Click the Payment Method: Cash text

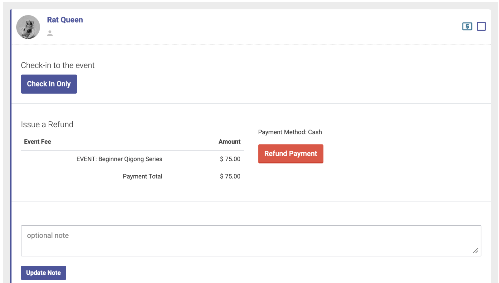(290, 132)
